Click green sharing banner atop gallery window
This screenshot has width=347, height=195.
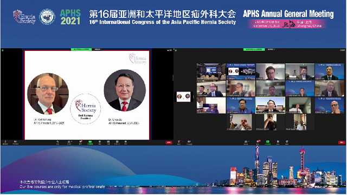coord(254,49)
